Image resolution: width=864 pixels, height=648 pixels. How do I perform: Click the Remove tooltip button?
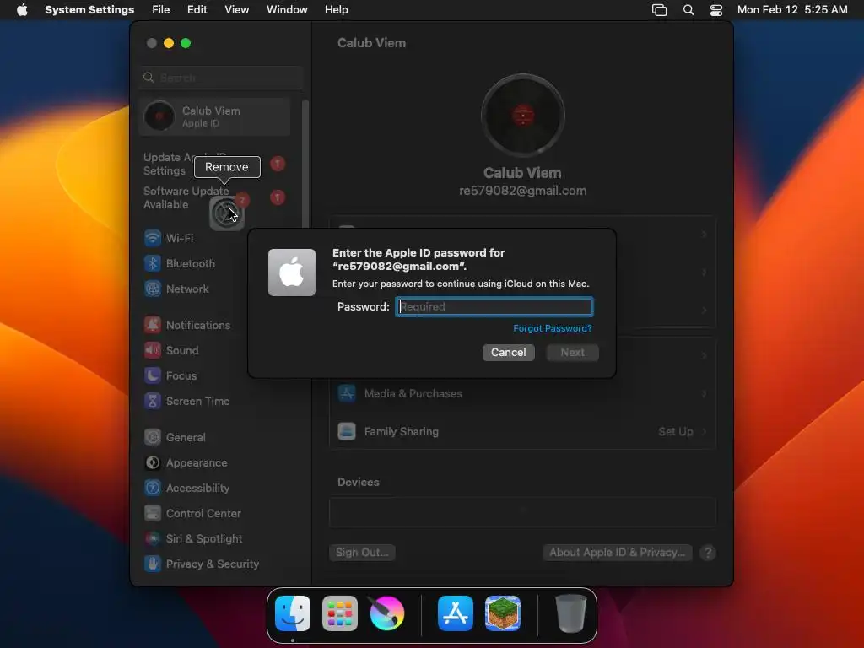227,167
